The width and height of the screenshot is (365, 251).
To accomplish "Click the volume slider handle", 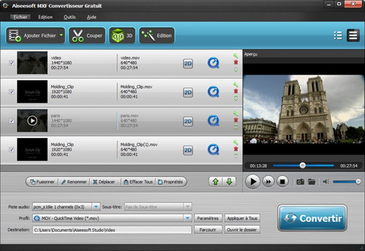I will coord(358,181).
